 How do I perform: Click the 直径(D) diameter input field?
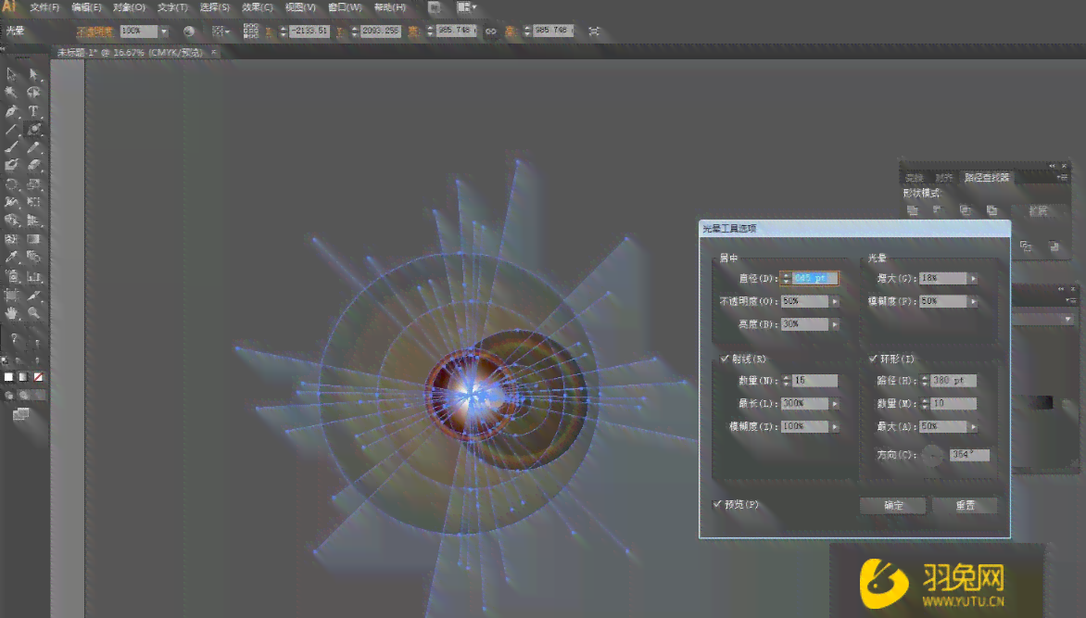tap(814, 278)
